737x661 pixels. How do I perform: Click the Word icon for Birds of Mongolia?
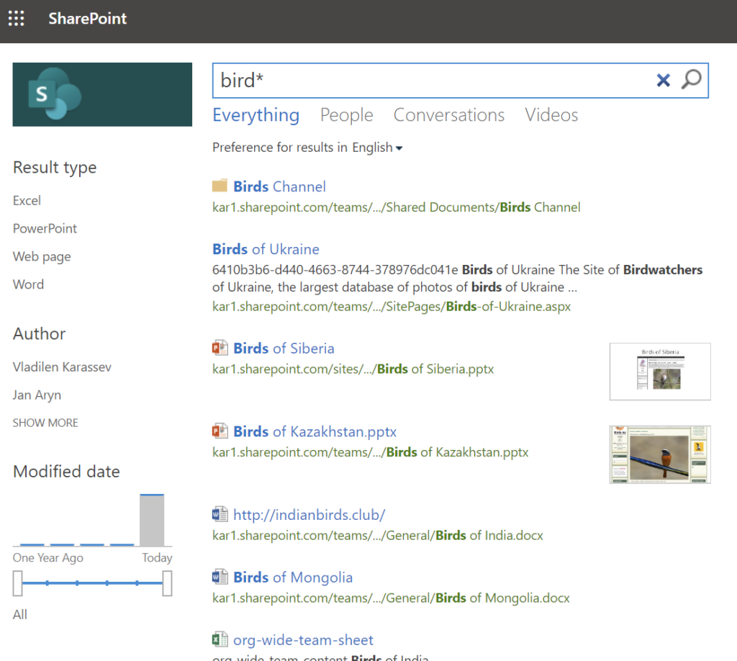click(x=220, y=577)
